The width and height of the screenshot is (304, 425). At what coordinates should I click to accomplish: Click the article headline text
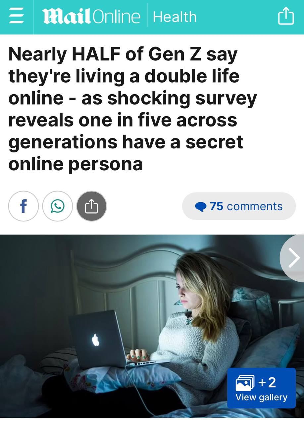(132, 109)
